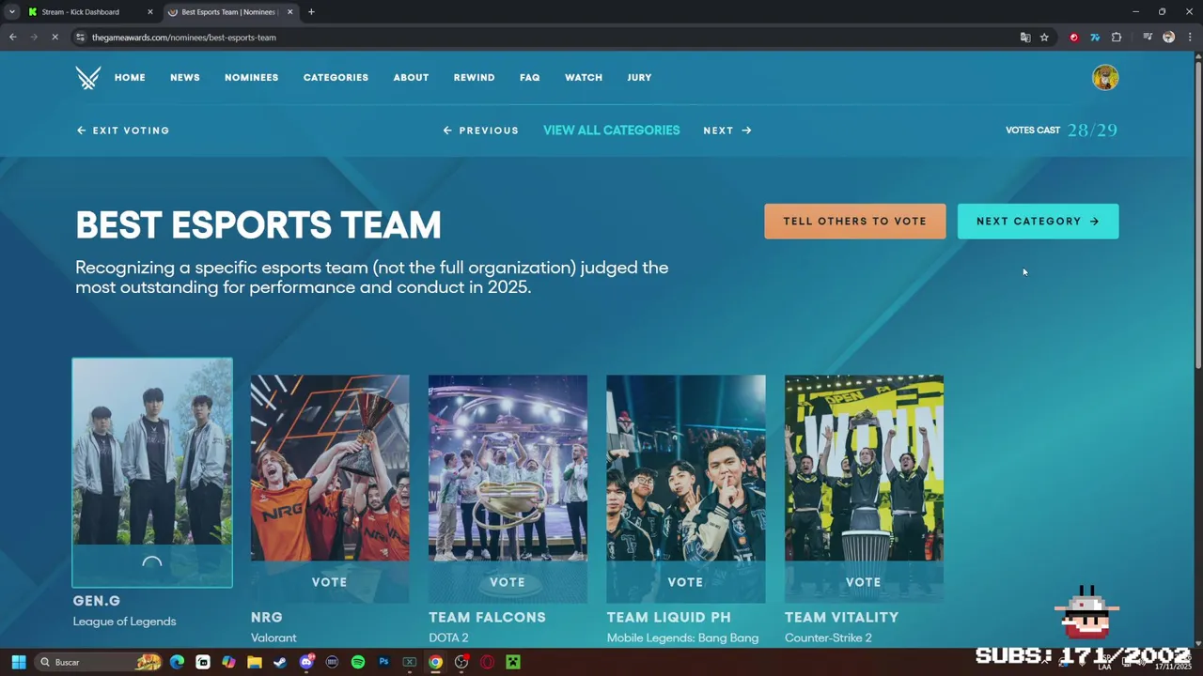Image resolution: width=1203 pixels, height=676 pixels.
Task: Click the site information icon in address bar
Action: [81, 38]
